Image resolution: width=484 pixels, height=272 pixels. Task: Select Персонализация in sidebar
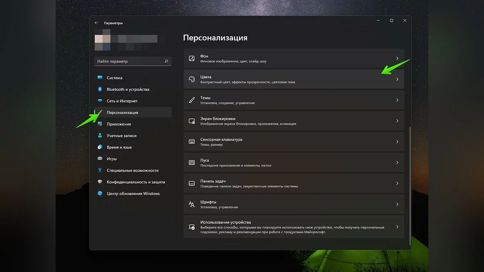pos(133,112)
